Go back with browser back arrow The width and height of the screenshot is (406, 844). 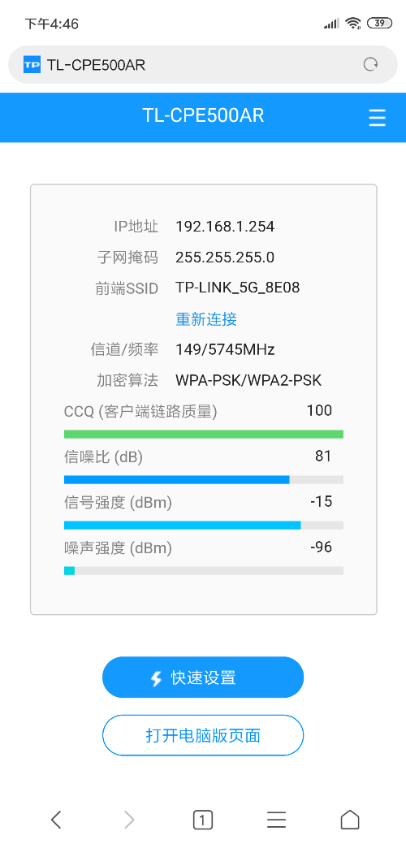click(56, 820)
